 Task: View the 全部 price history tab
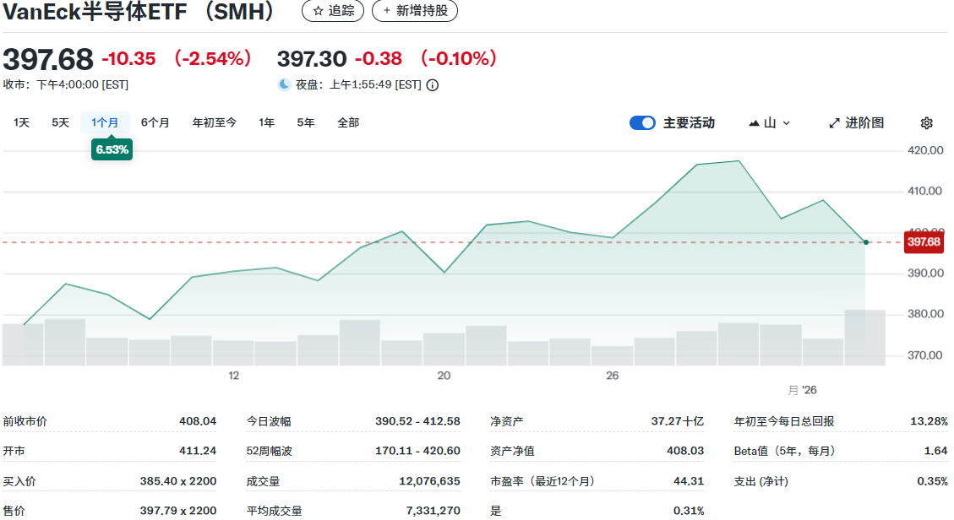tap(347, 122)
